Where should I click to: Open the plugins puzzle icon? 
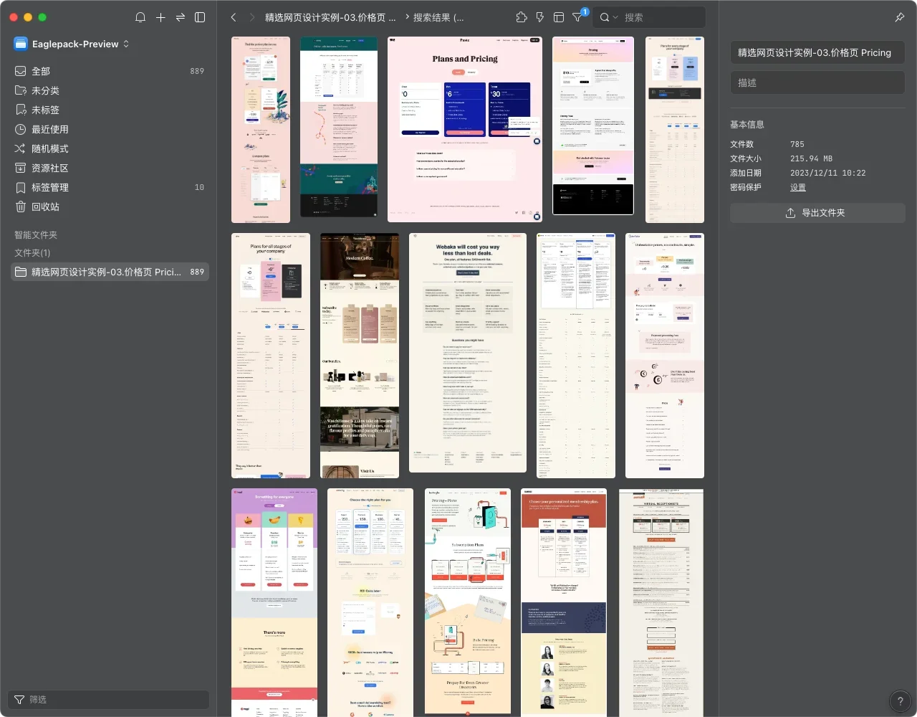pos(522,17)
